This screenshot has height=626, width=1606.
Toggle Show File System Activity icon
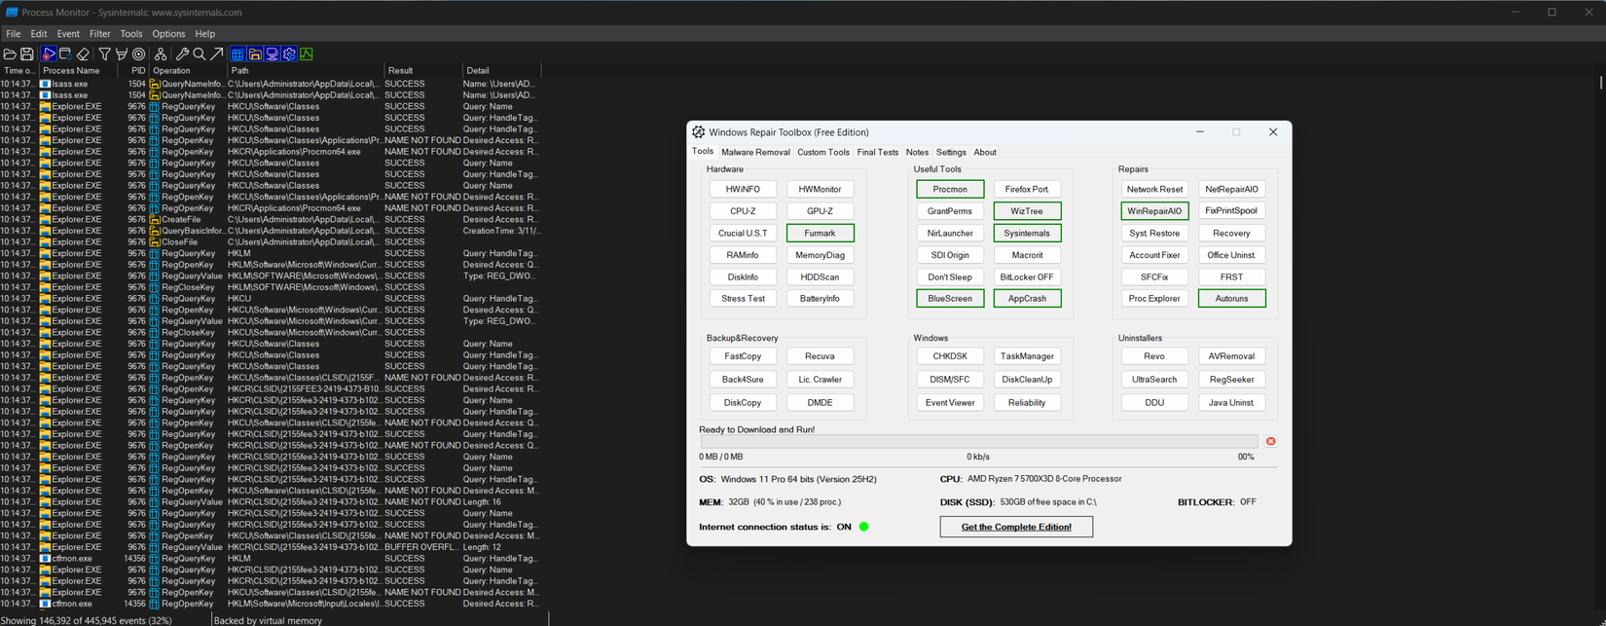click(255, 54)
